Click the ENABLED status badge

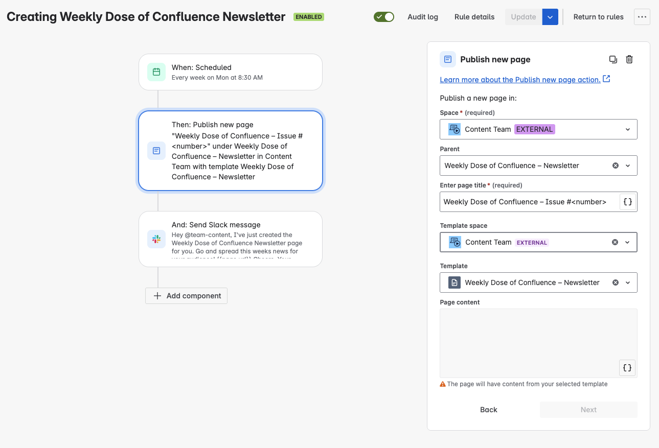309,17
